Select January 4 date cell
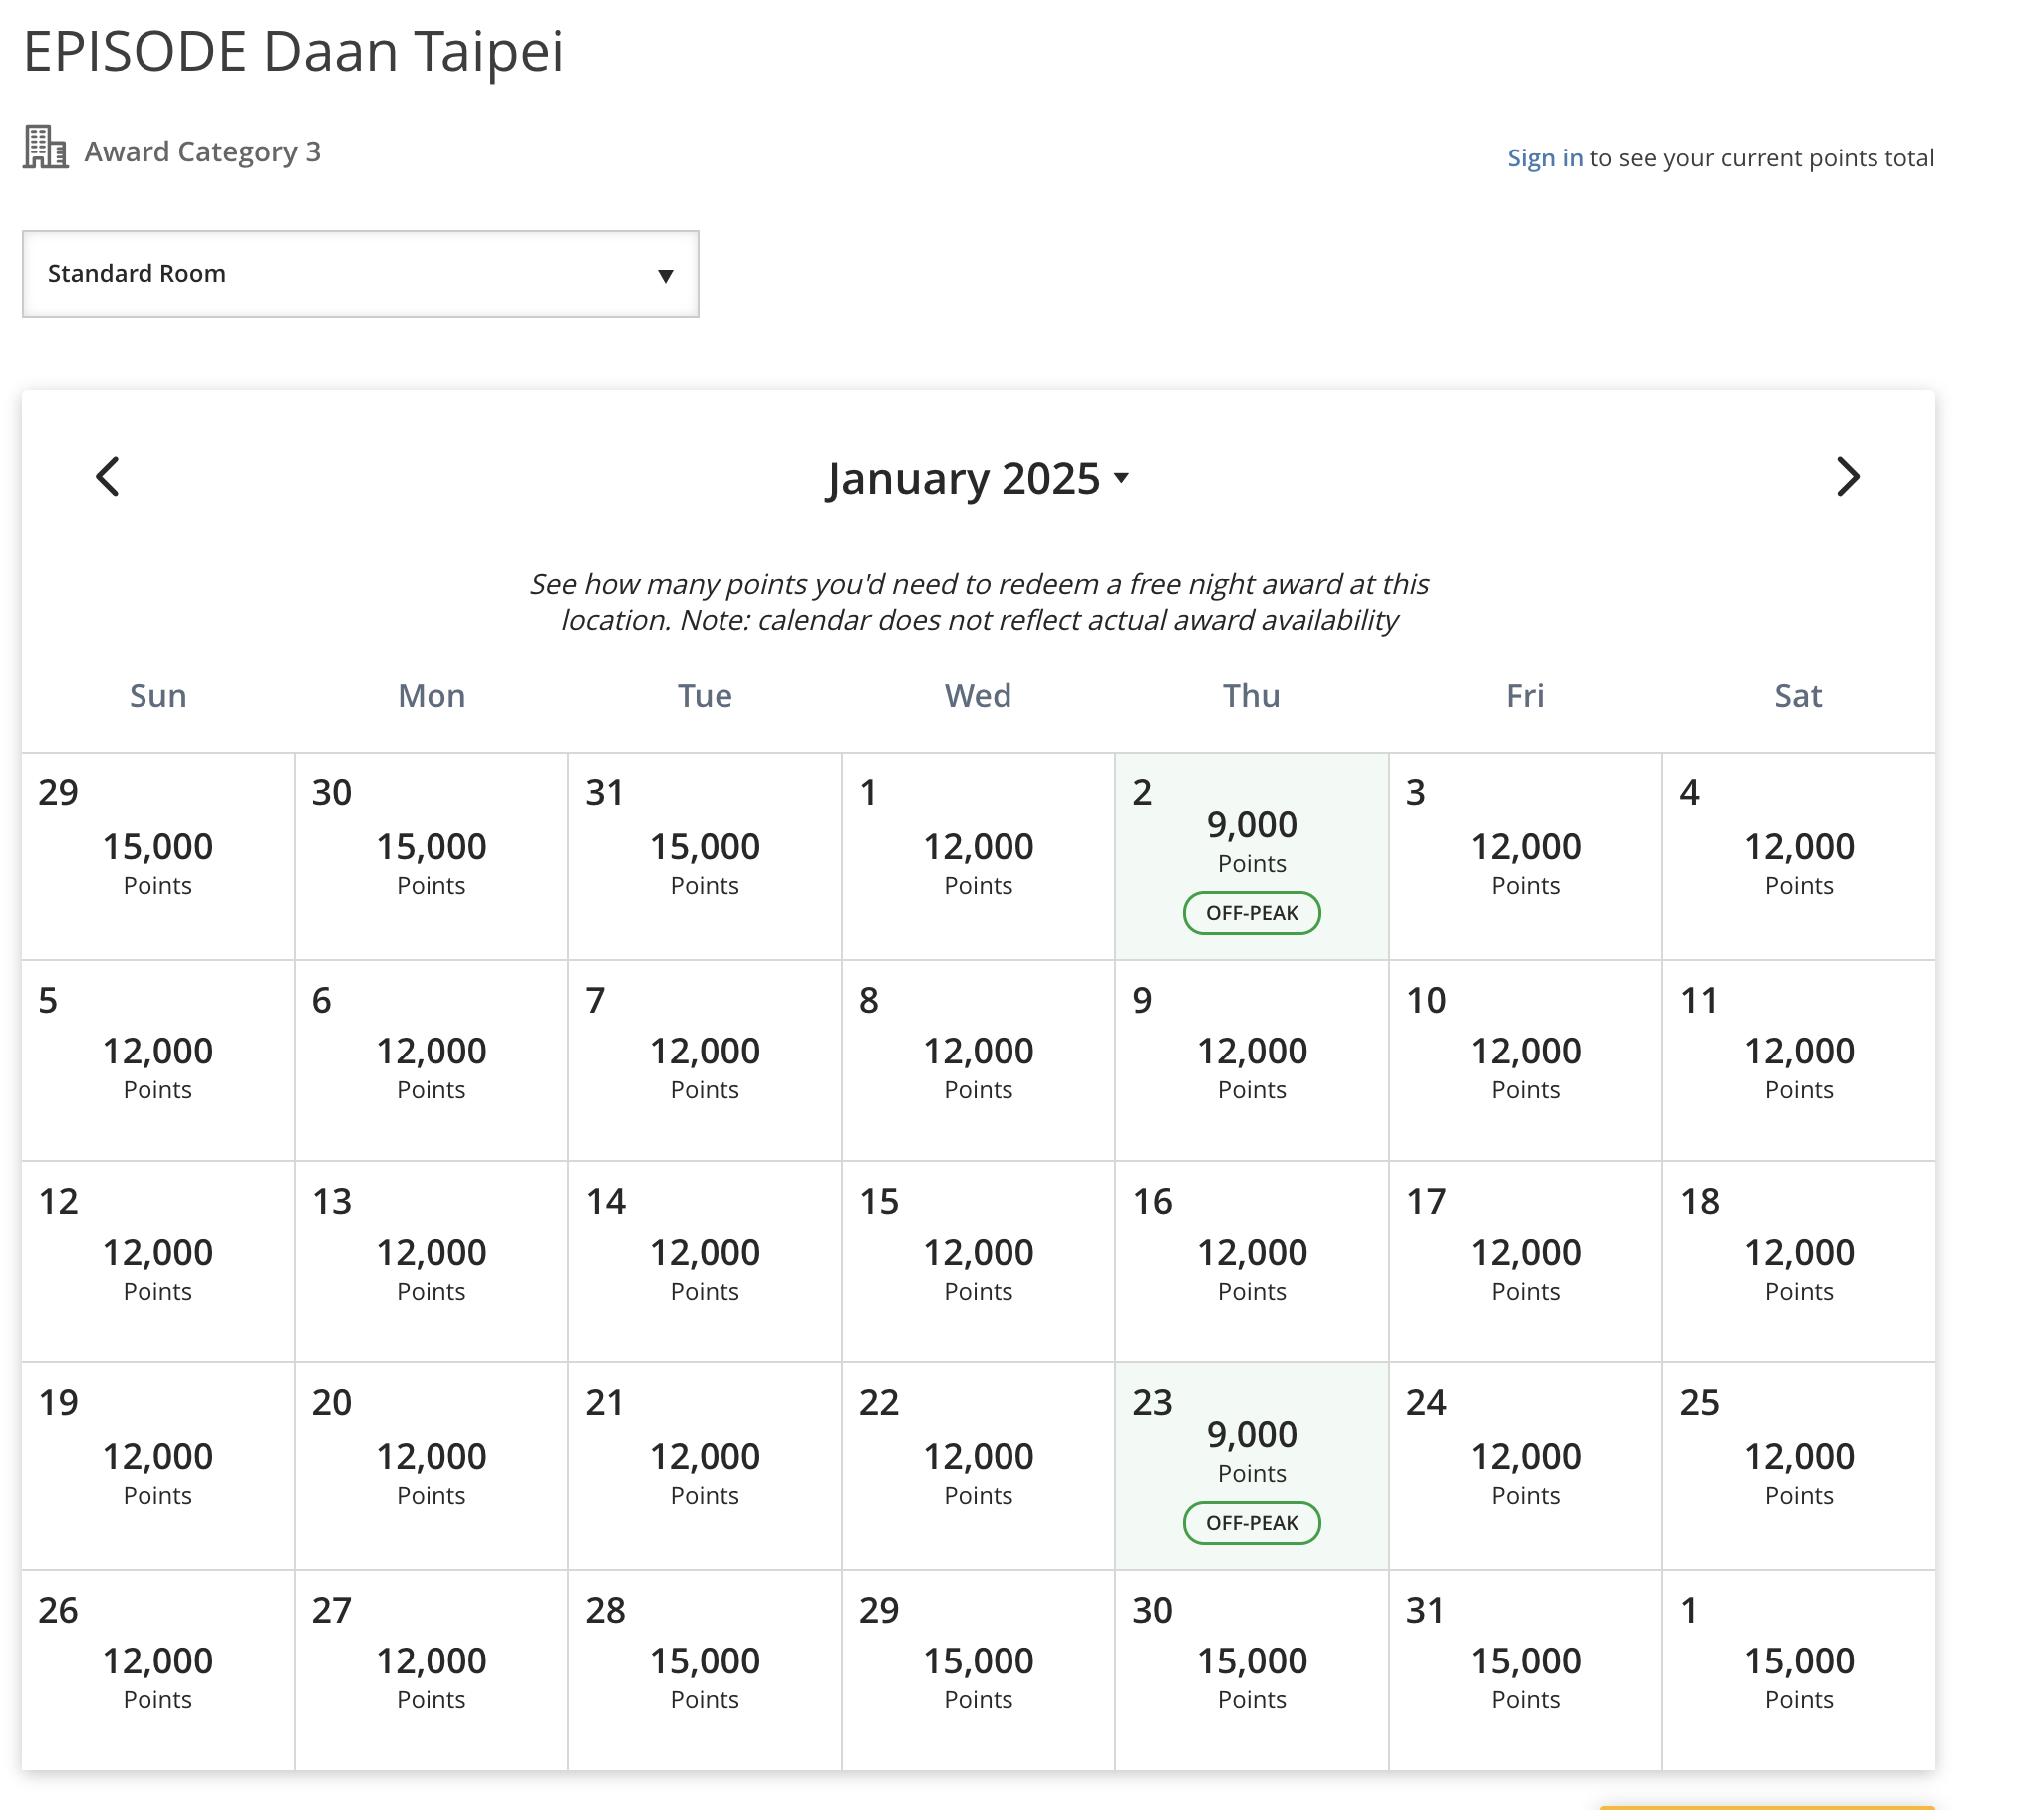The height and width of the screenshot is (1810, 2019). pyautogui.click(x=1799, y=856)
